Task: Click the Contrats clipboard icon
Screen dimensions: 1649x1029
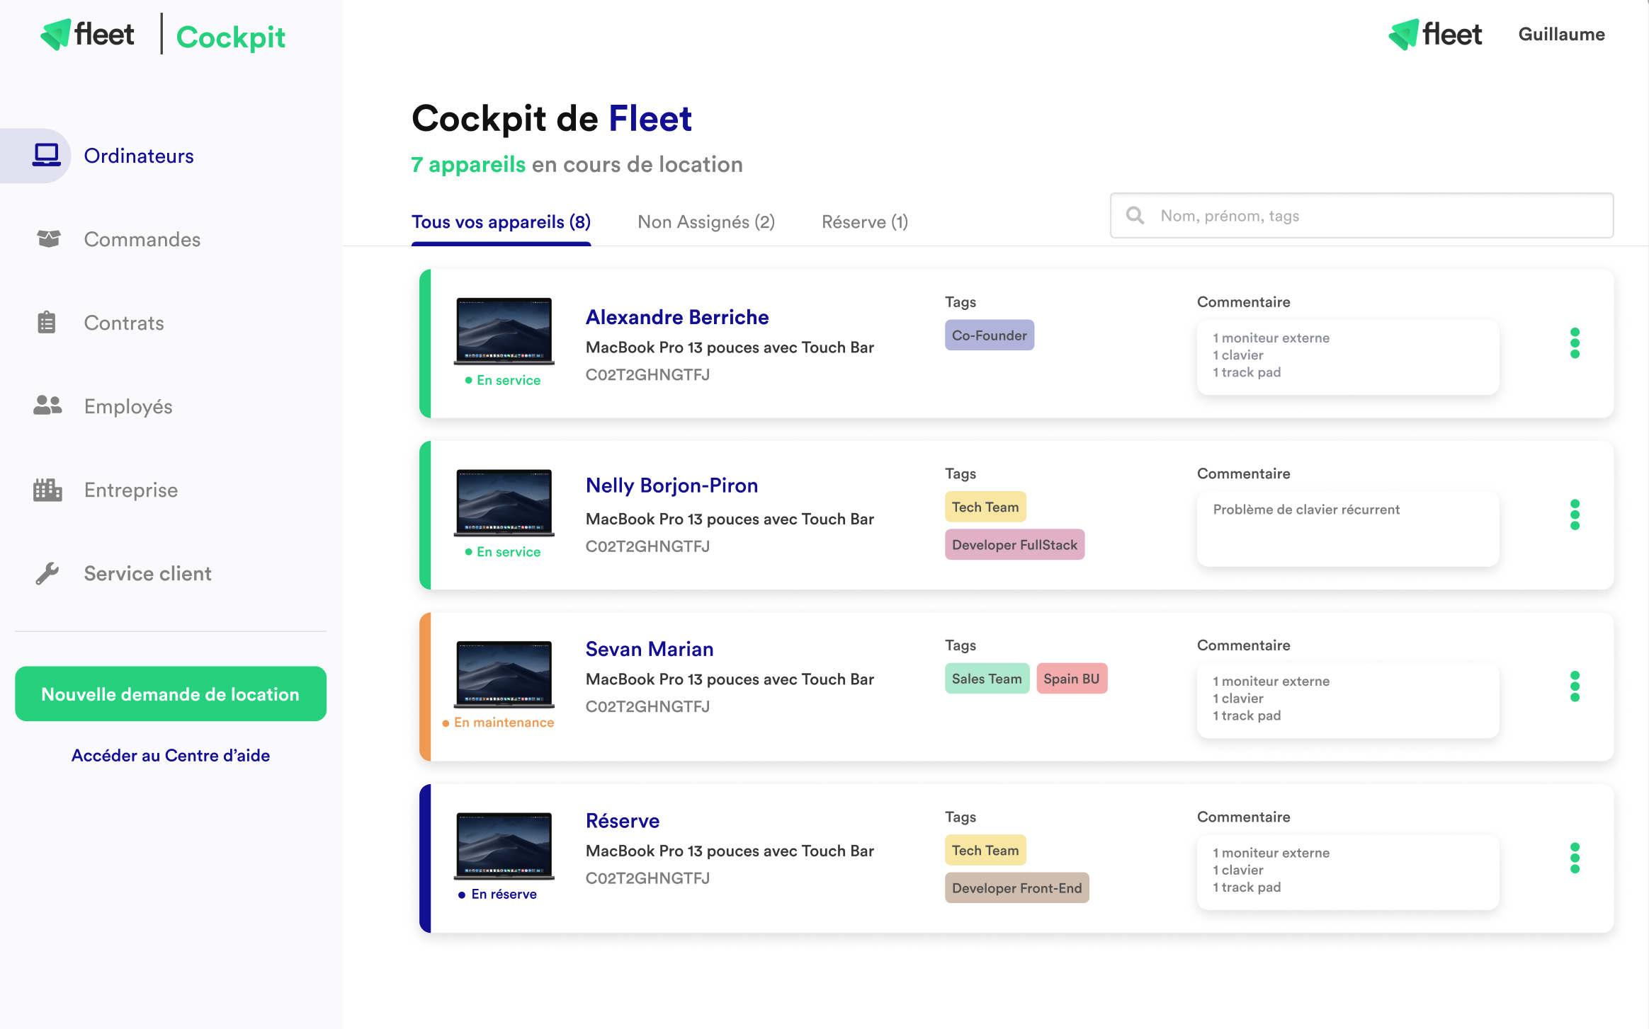Action: pos(47,322)
